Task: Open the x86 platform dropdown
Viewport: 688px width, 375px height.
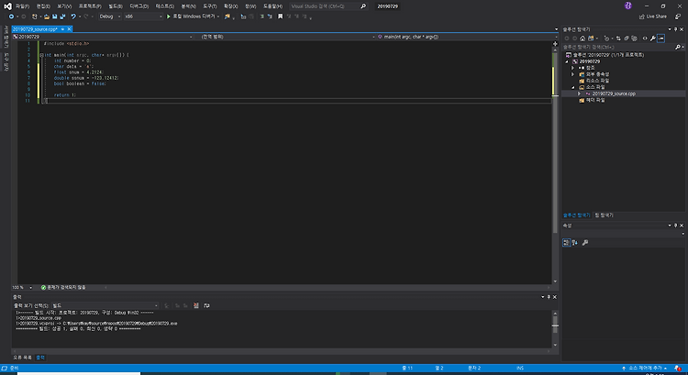Action: (143, 17)
